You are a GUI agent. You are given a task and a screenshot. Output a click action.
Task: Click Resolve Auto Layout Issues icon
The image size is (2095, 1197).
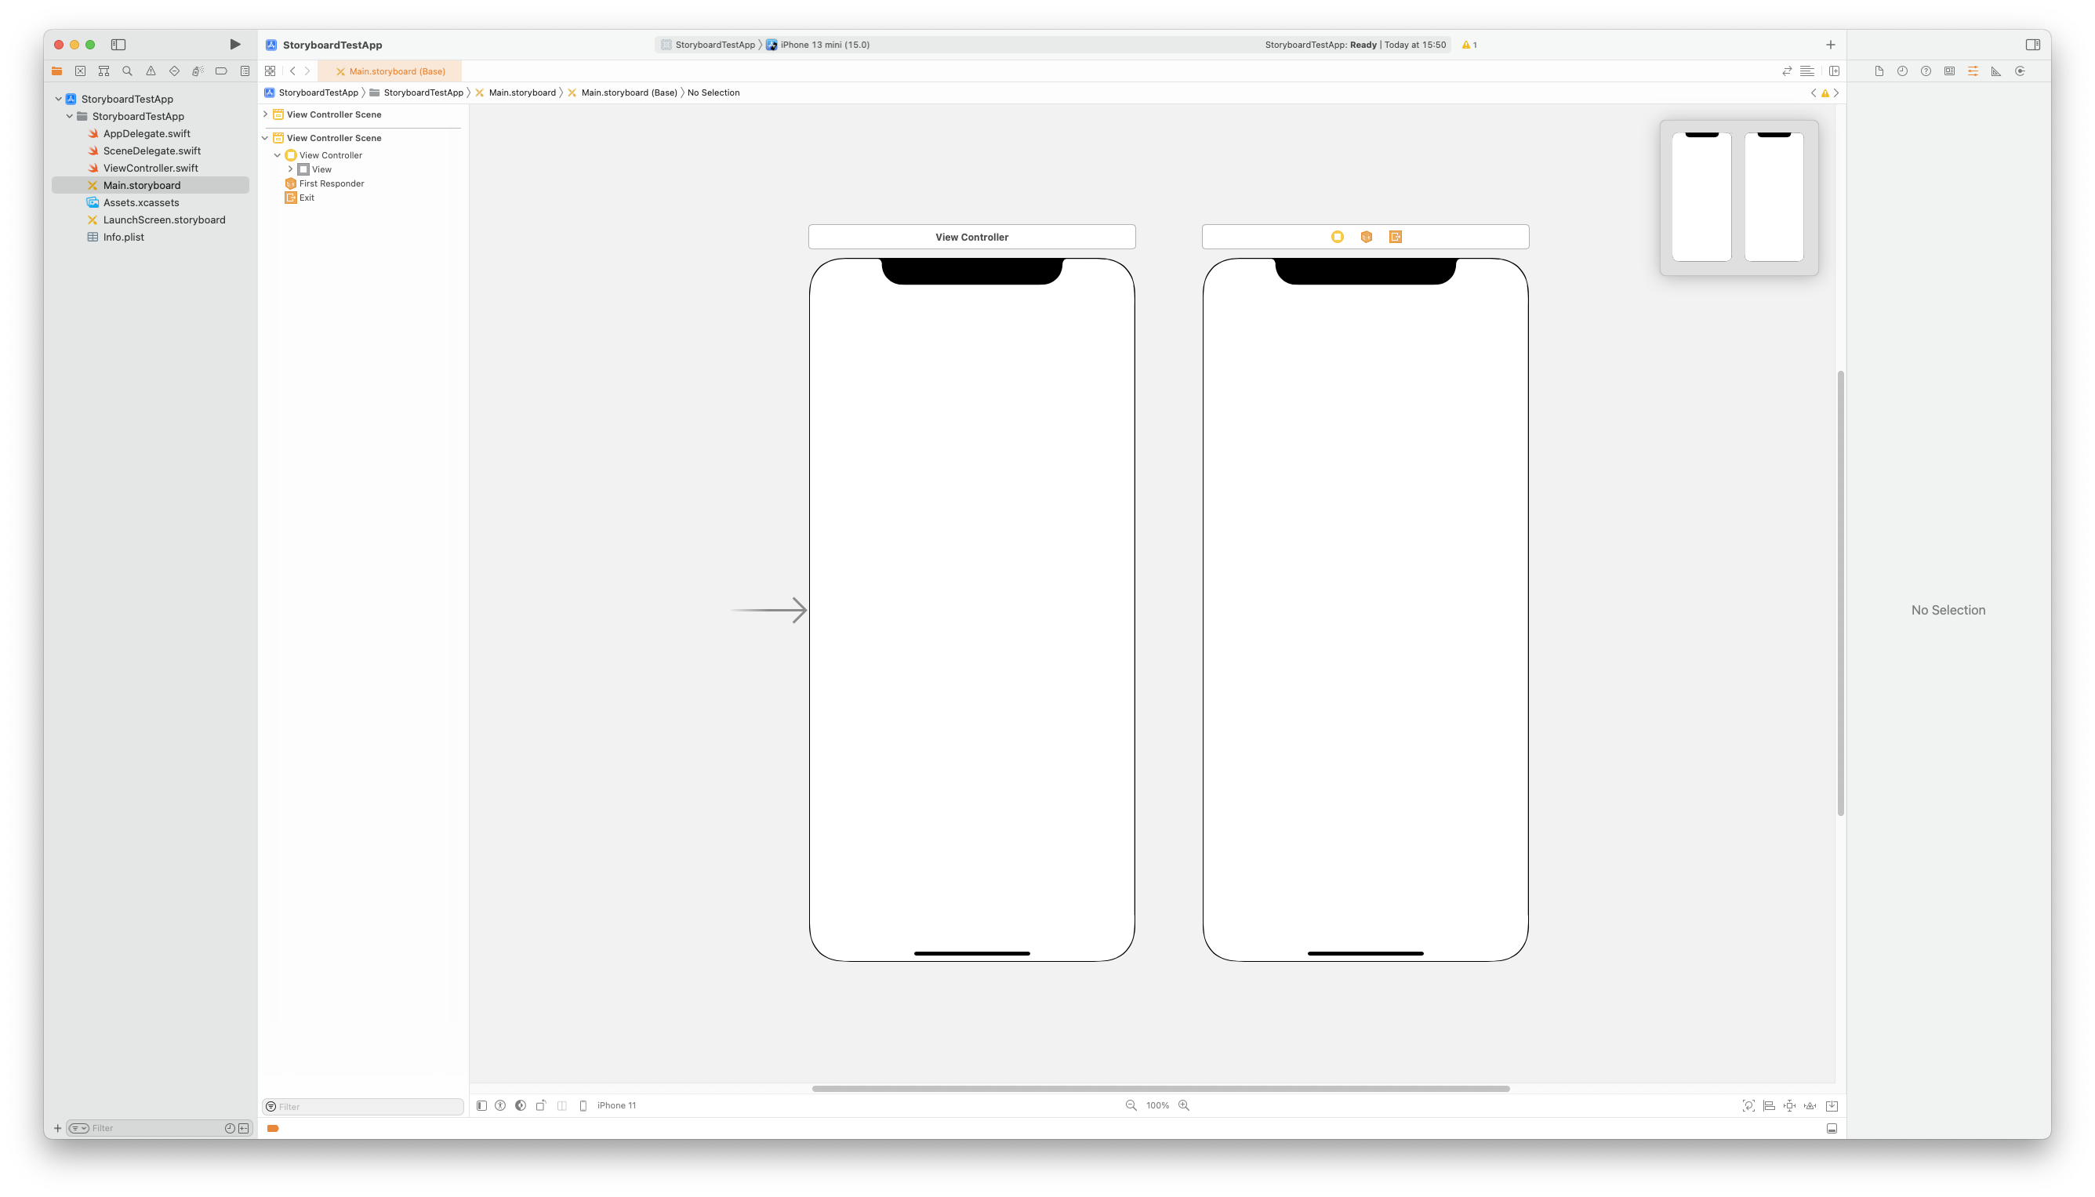pos(1810,1106)
